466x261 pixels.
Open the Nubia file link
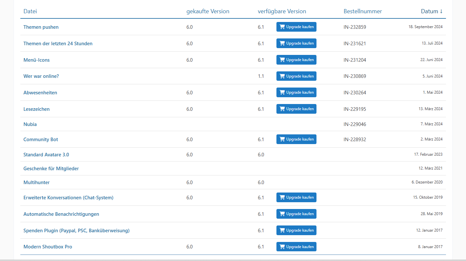click(30, 124)
